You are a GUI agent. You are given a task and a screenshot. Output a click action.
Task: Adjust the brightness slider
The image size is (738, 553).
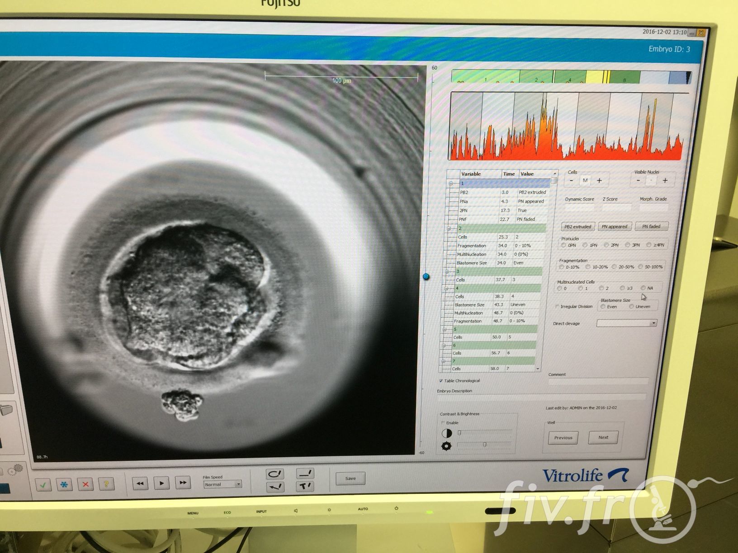pos(484,445)
